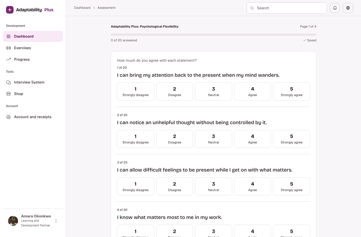
Task: Select 5 Strongly agree for question 3
Action: point(292,186)
